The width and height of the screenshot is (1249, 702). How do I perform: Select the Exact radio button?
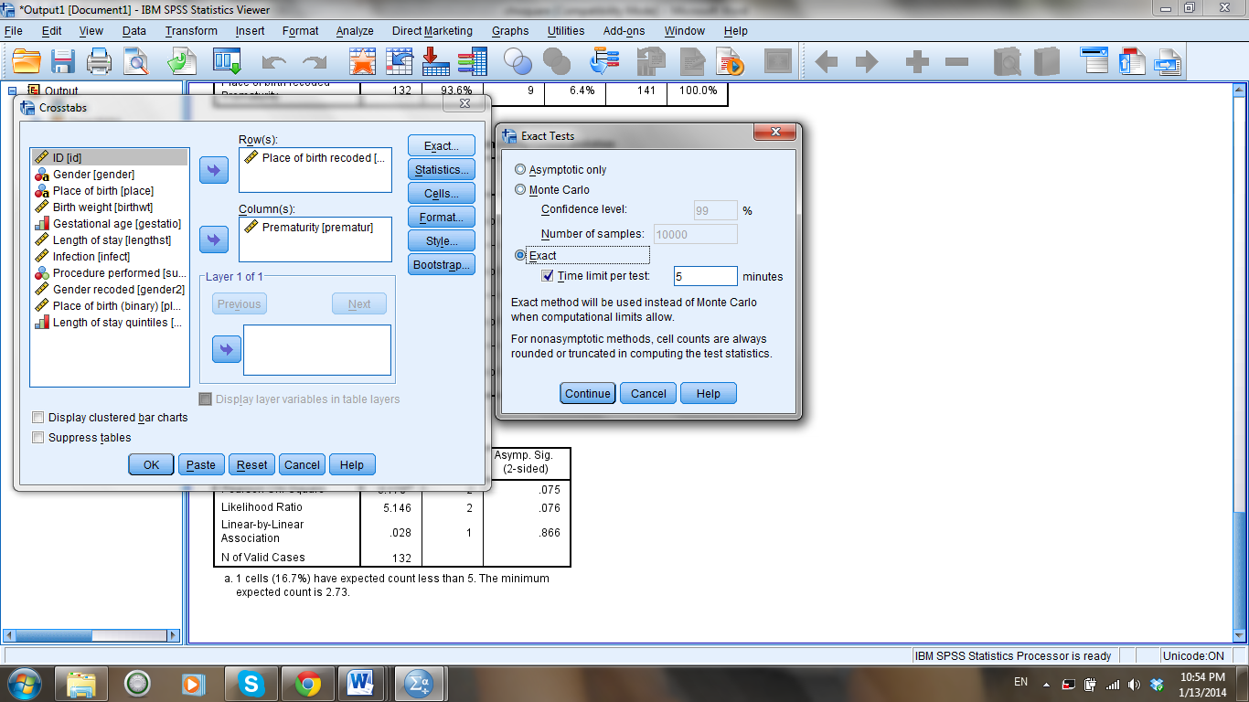pos(521,256)
